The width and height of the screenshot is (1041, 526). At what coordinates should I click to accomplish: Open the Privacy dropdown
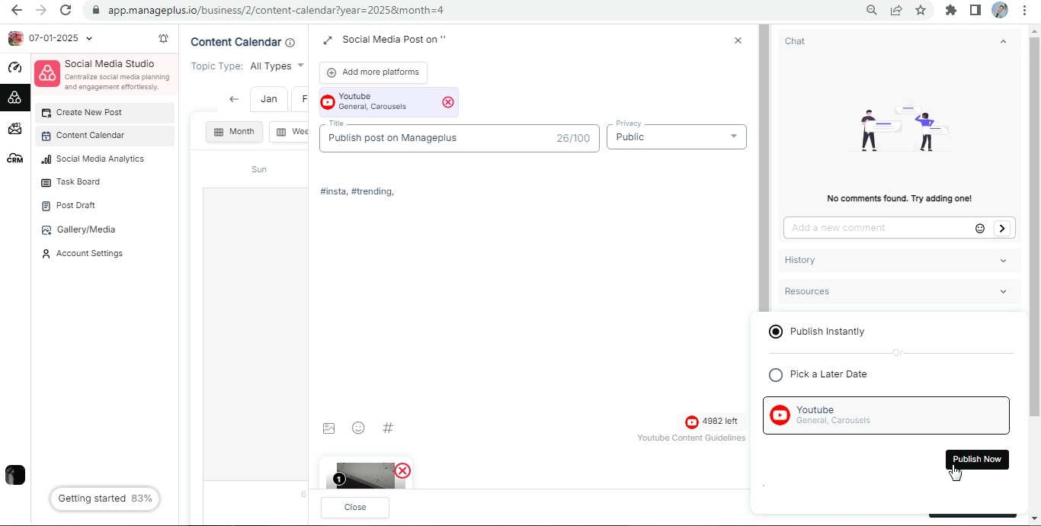676,137
